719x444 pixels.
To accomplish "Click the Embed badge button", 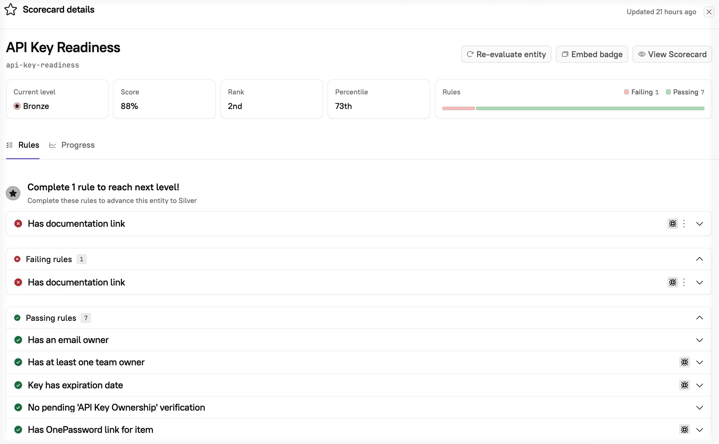I will tap(592, 54).
